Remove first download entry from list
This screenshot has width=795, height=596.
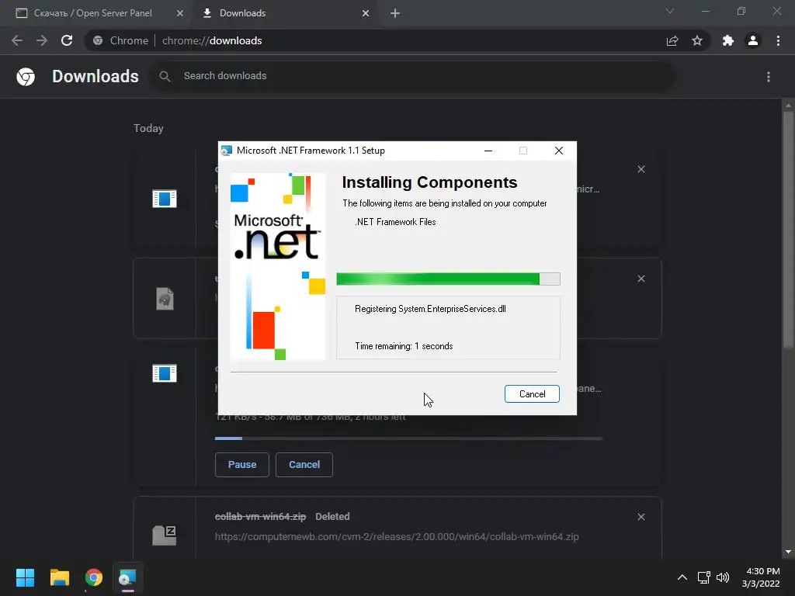[641, 169]
